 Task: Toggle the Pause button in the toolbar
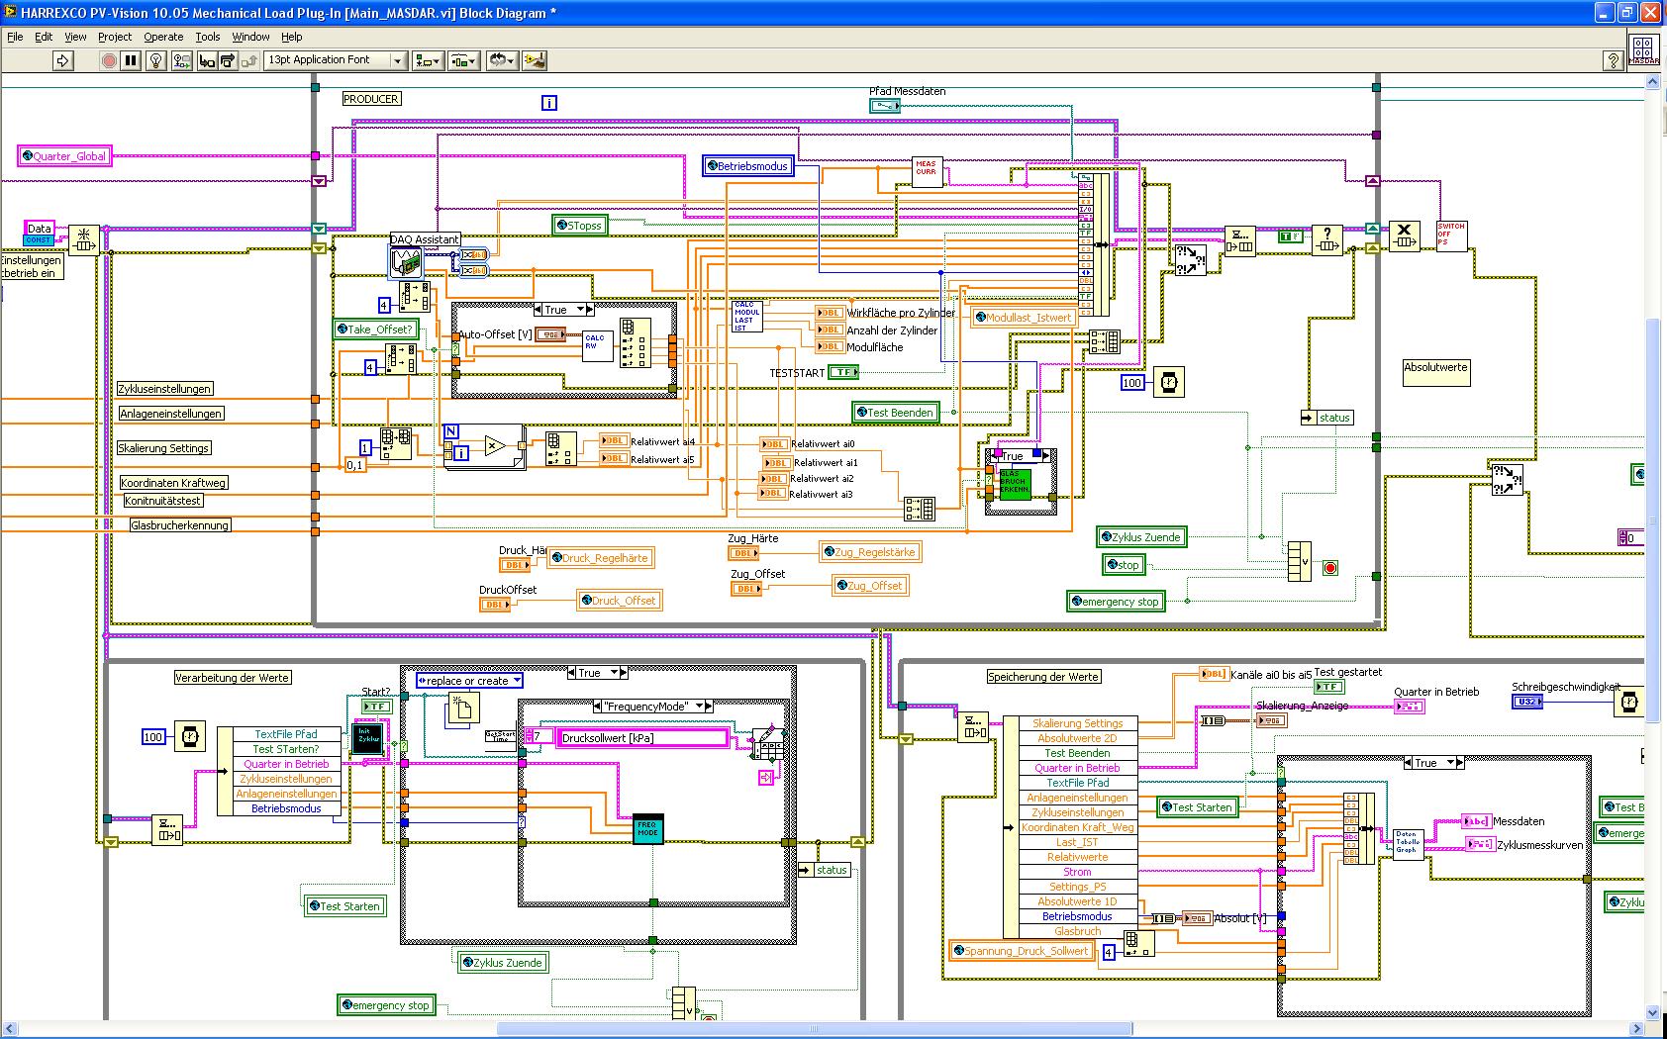click(131, 60)
